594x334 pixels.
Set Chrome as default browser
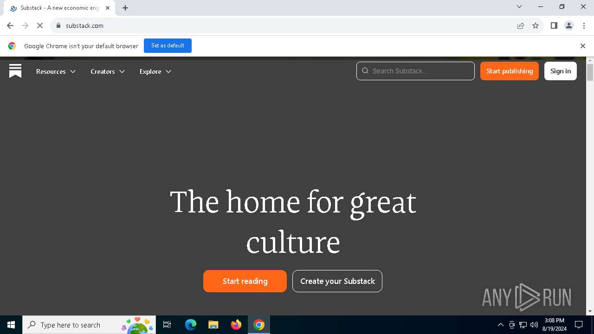coord(168,45)
